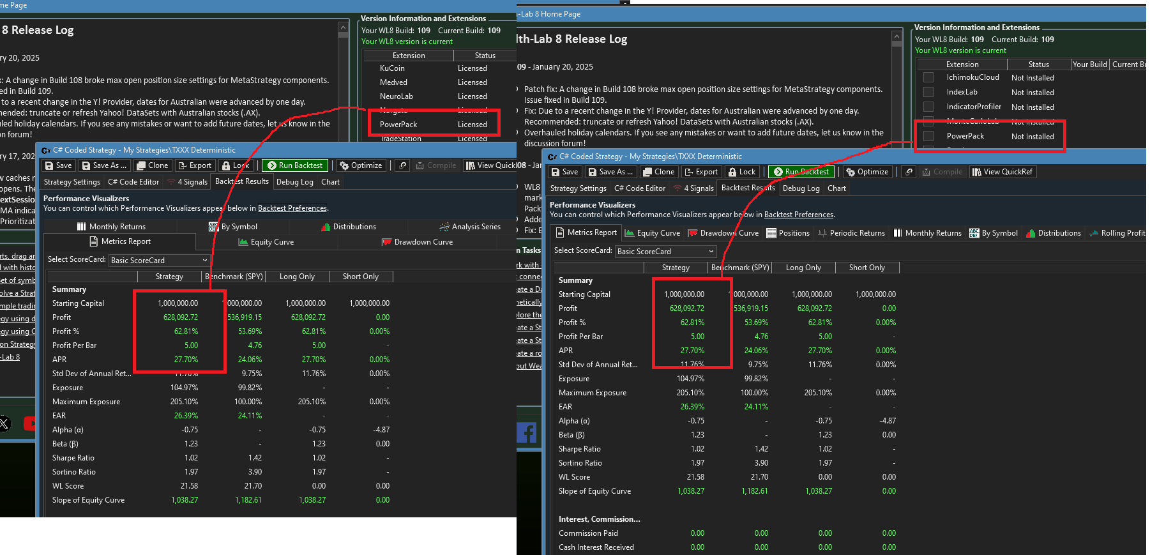Export the strategy from the left window
1150x555 pixels.
coord(195,165)
